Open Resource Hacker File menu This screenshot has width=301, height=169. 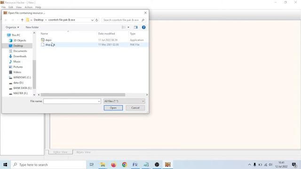[3, 8]
